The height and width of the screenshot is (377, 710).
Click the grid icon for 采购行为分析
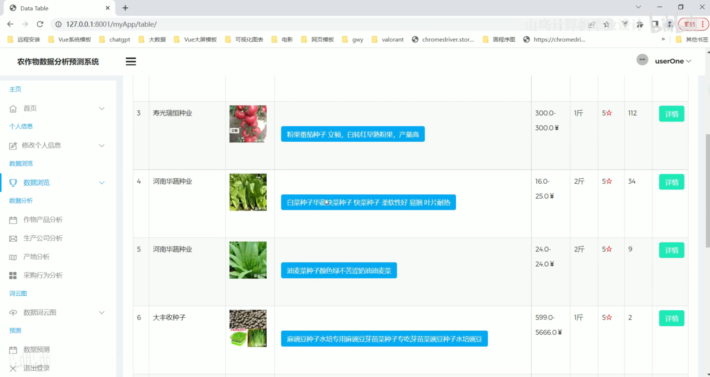13,275
